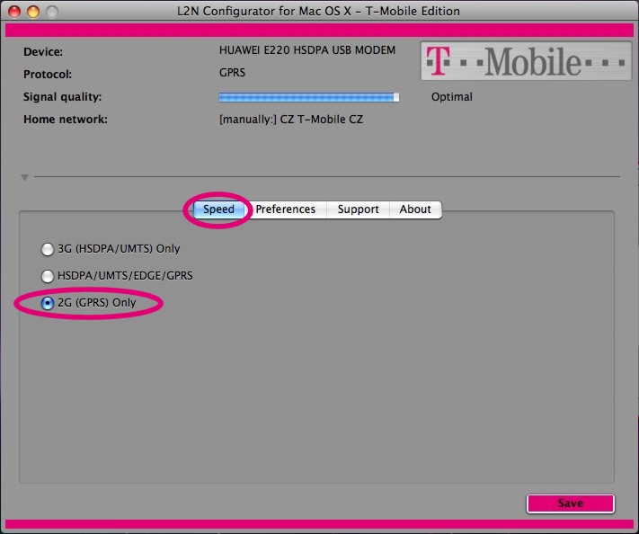This screenshot has height=534, width=639.
Task: Click the HUAWEI E220 HSDPA USB MODEM text
Action: pyautogui.click(x=307, y=50)
